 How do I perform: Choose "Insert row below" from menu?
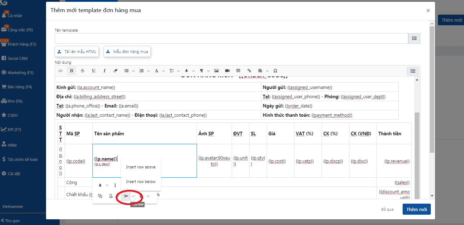coord(141,182)
